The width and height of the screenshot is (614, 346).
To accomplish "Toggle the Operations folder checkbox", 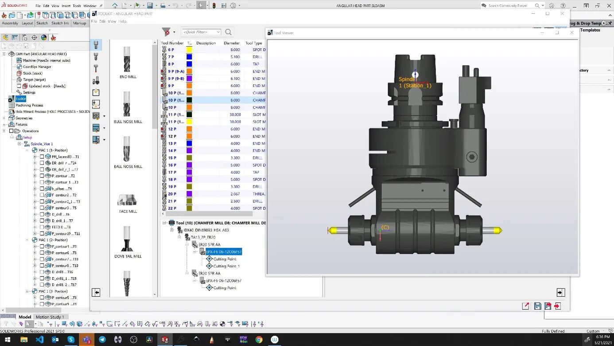I will coord(11,131).
